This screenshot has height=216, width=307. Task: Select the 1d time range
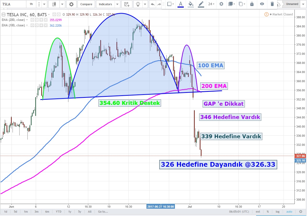coord(6,212)
